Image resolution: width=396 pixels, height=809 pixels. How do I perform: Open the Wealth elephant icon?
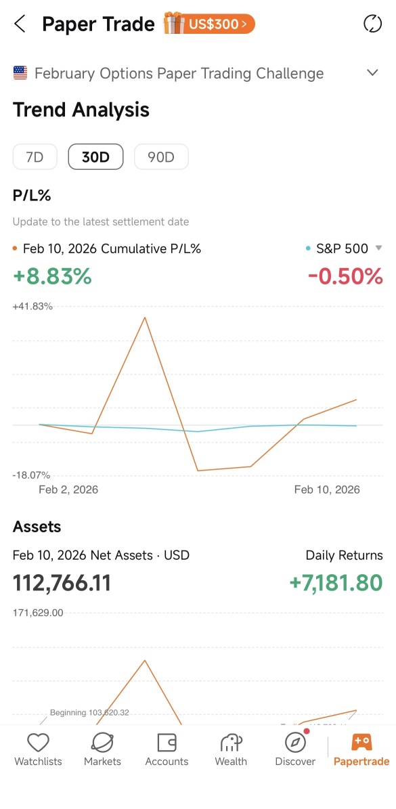231,743
